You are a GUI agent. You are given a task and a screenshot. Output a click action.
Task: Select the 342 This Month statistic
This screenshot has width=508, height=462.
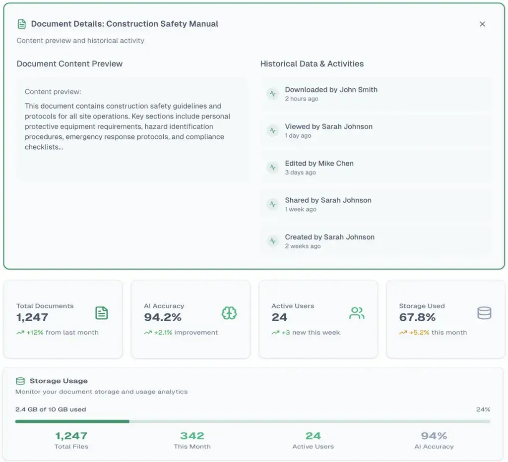coord(192,440)
